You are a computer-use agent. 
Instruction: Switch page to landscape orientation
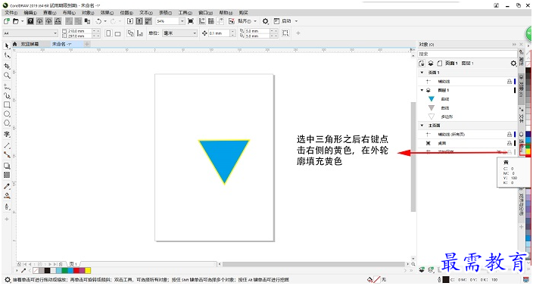coord(117,33)
